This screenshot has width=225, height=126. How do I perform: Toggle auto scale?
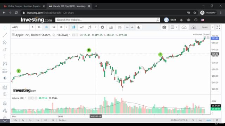point(208,120)
